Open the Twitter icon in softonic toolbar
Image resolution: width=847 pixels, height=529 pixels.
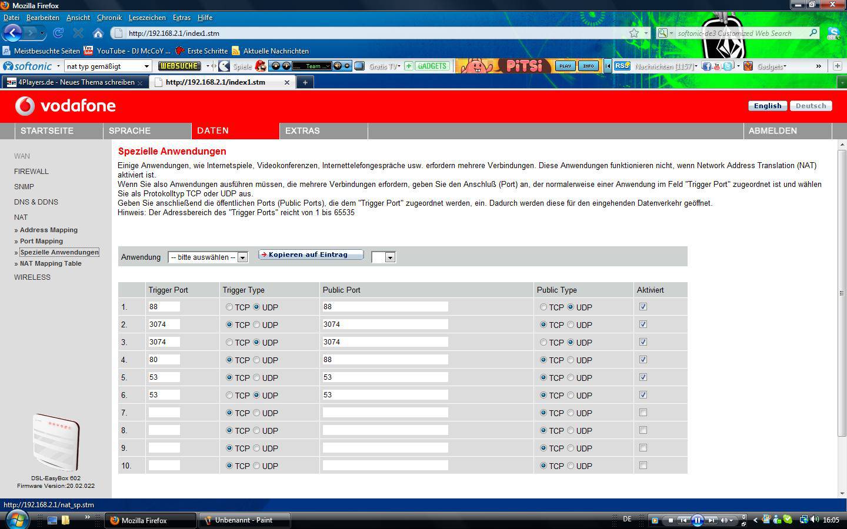[x=728, y=66]
